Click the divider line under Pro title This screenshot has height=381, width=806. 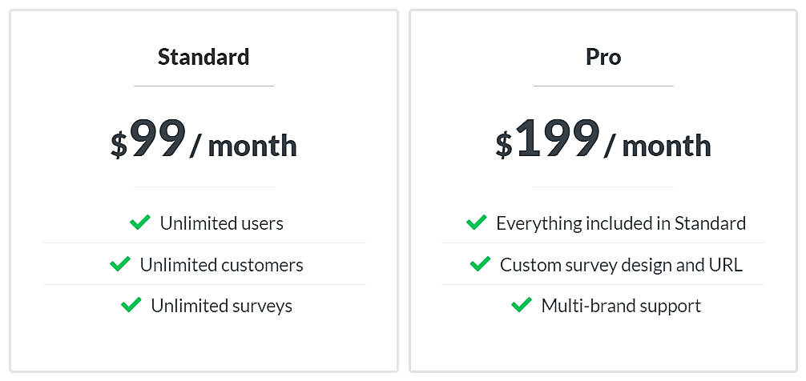603,86
